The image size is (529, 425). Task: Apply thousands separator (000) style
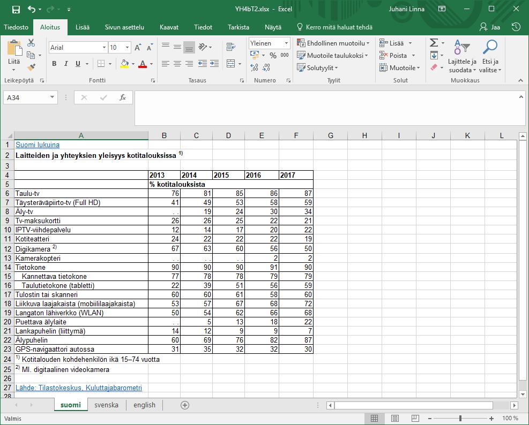(285, 55)
